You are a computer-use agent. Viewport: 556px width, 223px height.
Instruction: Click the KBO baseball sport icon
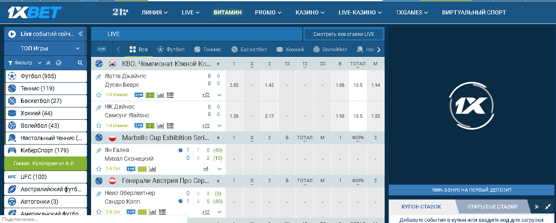pos(99,64)
